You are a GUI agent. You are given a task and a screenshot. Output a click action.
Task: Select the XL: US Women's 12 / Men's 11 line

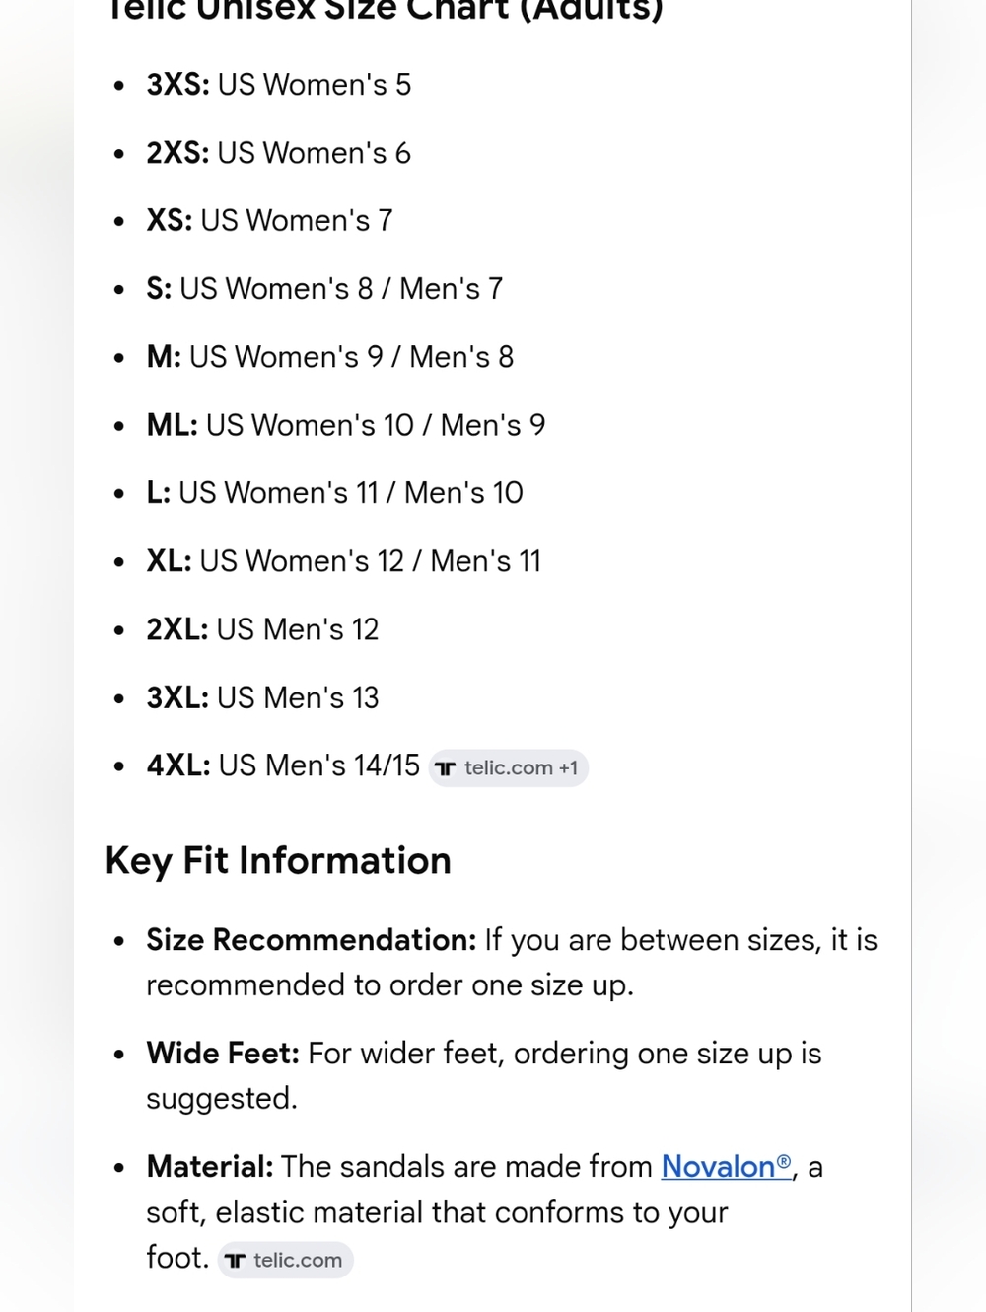tap(344, 560)
